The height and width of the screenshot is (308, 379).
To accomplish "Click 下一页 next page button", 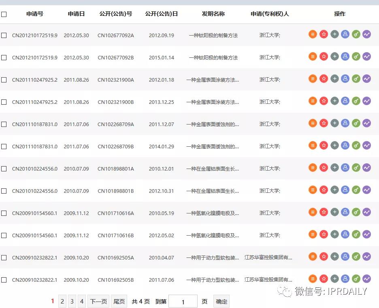I will pyautogui.click(x=98, y=301).
